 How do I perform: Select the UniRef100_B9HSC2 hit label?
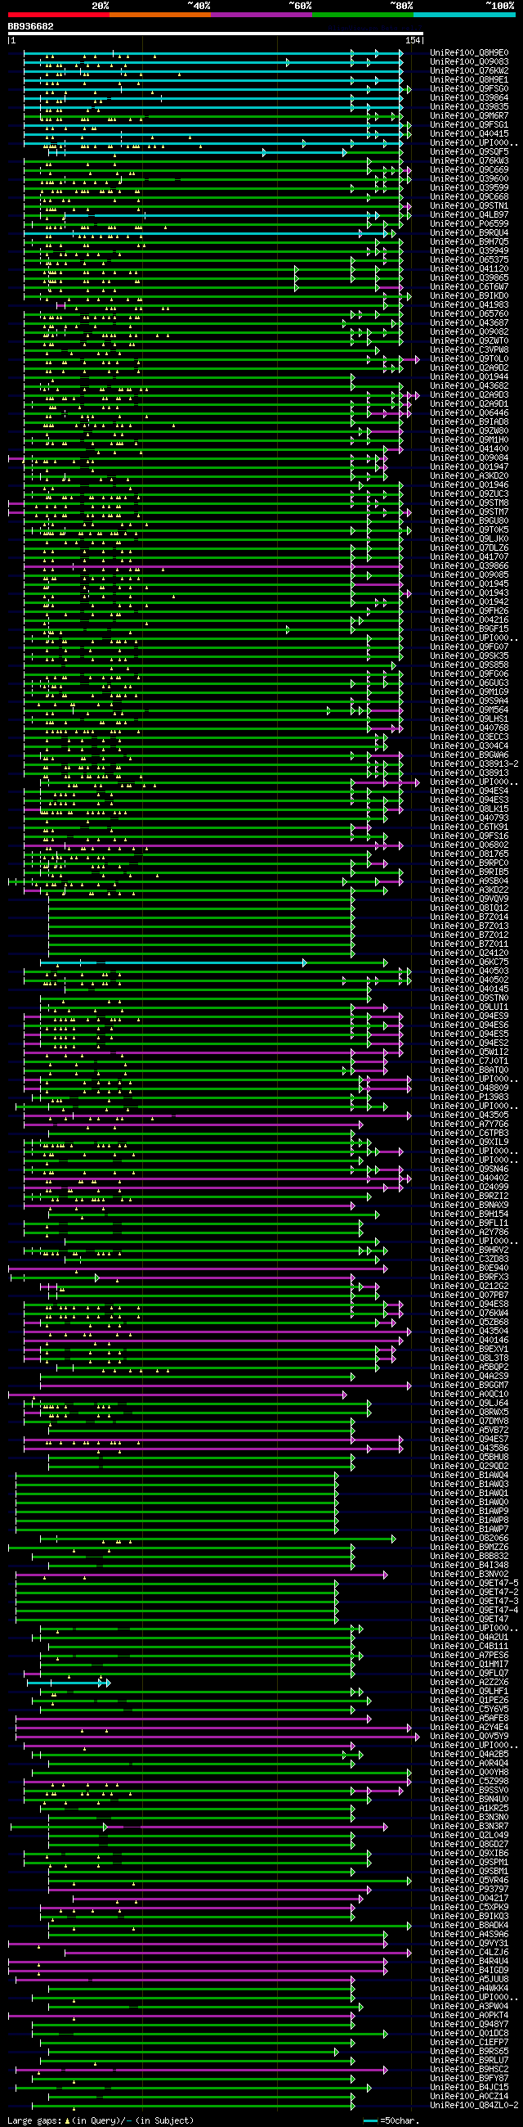(469, 2070)
